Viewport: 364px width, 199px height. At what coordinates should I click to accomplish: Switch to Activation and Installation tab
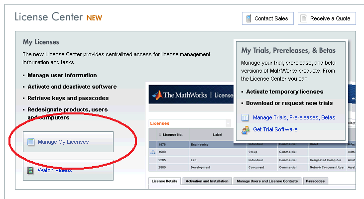pos(207,181)
